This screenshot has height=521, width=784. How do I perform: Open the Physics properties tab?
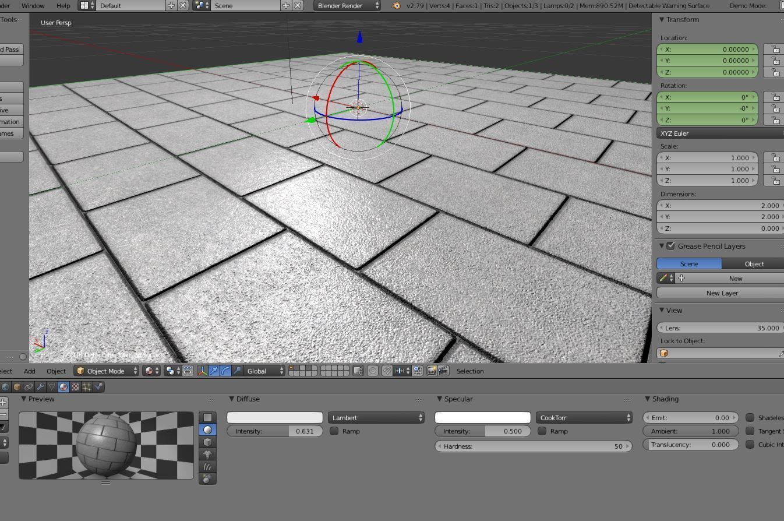pyautogui.click(x=98, y=386)
